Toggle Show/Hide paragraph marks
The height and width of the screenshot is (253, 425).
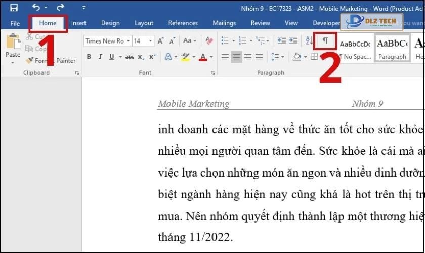(325, 40)
